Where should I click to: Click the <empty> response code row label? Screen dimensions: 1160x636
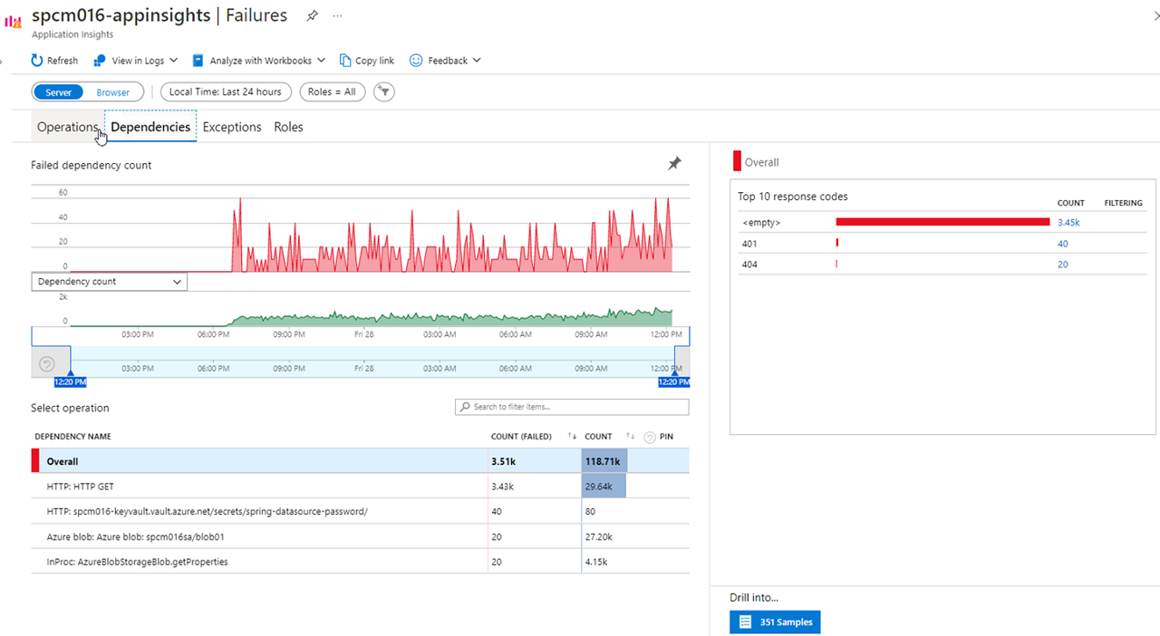pyautogui.click(x=761, y=222)
